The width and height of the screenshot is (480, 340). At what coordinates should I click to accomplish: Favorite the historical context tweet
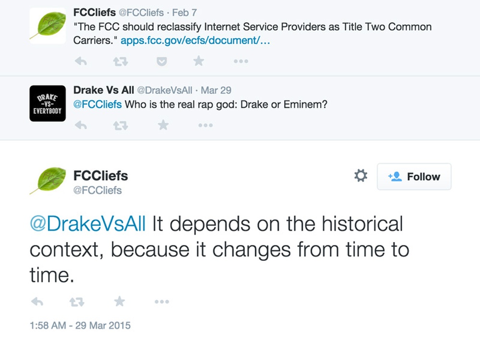[120, 302]
